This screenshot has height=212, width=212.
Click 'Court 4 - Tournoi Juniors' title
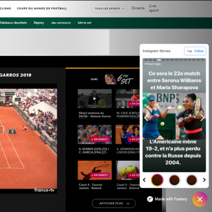click(91, 186)
